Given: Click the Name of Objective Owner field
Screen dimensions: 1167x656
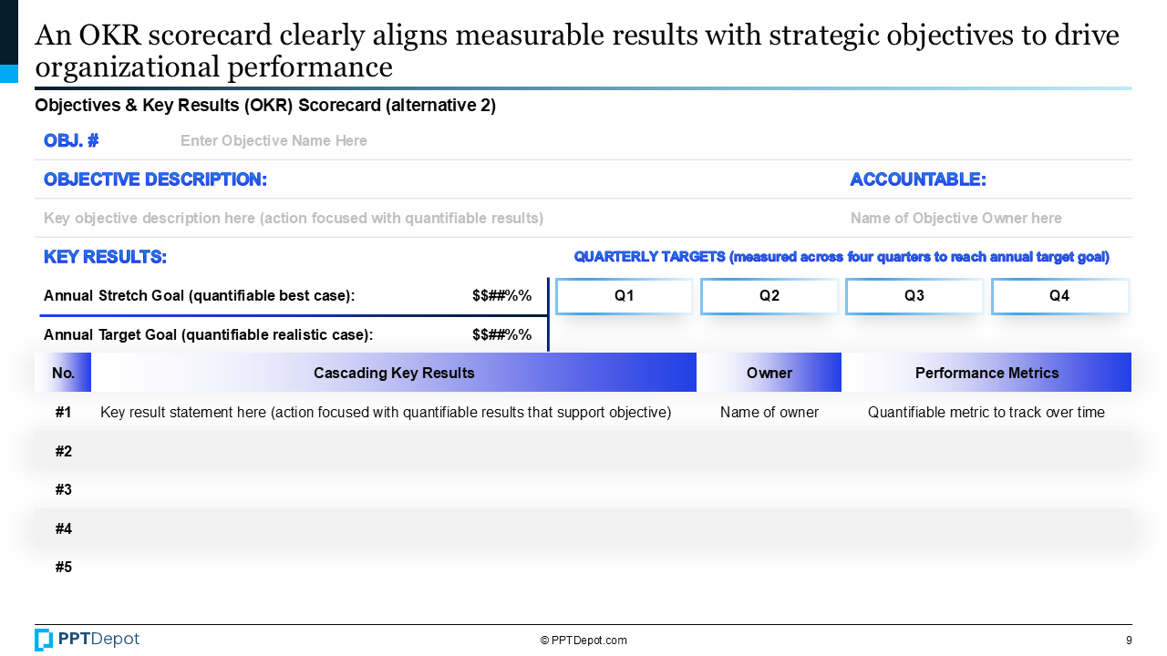Looking at the screenshot, I should point(955,219).
